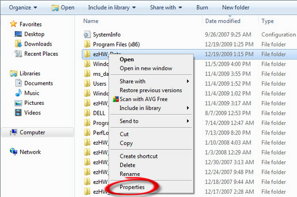Choose Copy from context menu
The image size is (297, 197).
[126, 143]
